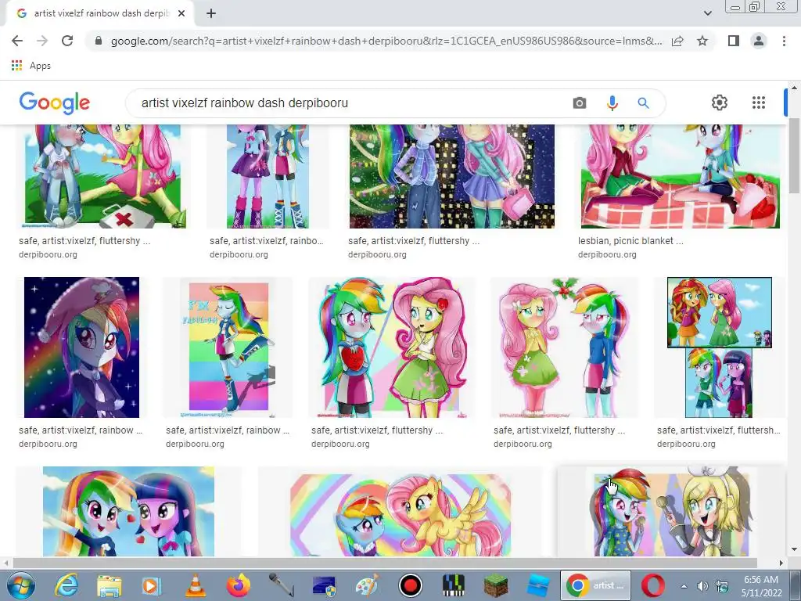Expand the tab search dropdown arrow
This screenshot has width=801, height=601.
(707, 13)
